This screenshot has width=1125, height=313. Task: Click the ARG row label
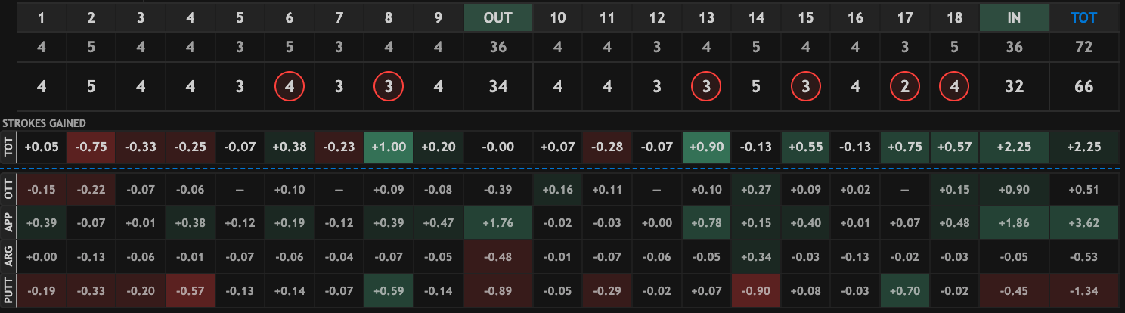point(8,256)
